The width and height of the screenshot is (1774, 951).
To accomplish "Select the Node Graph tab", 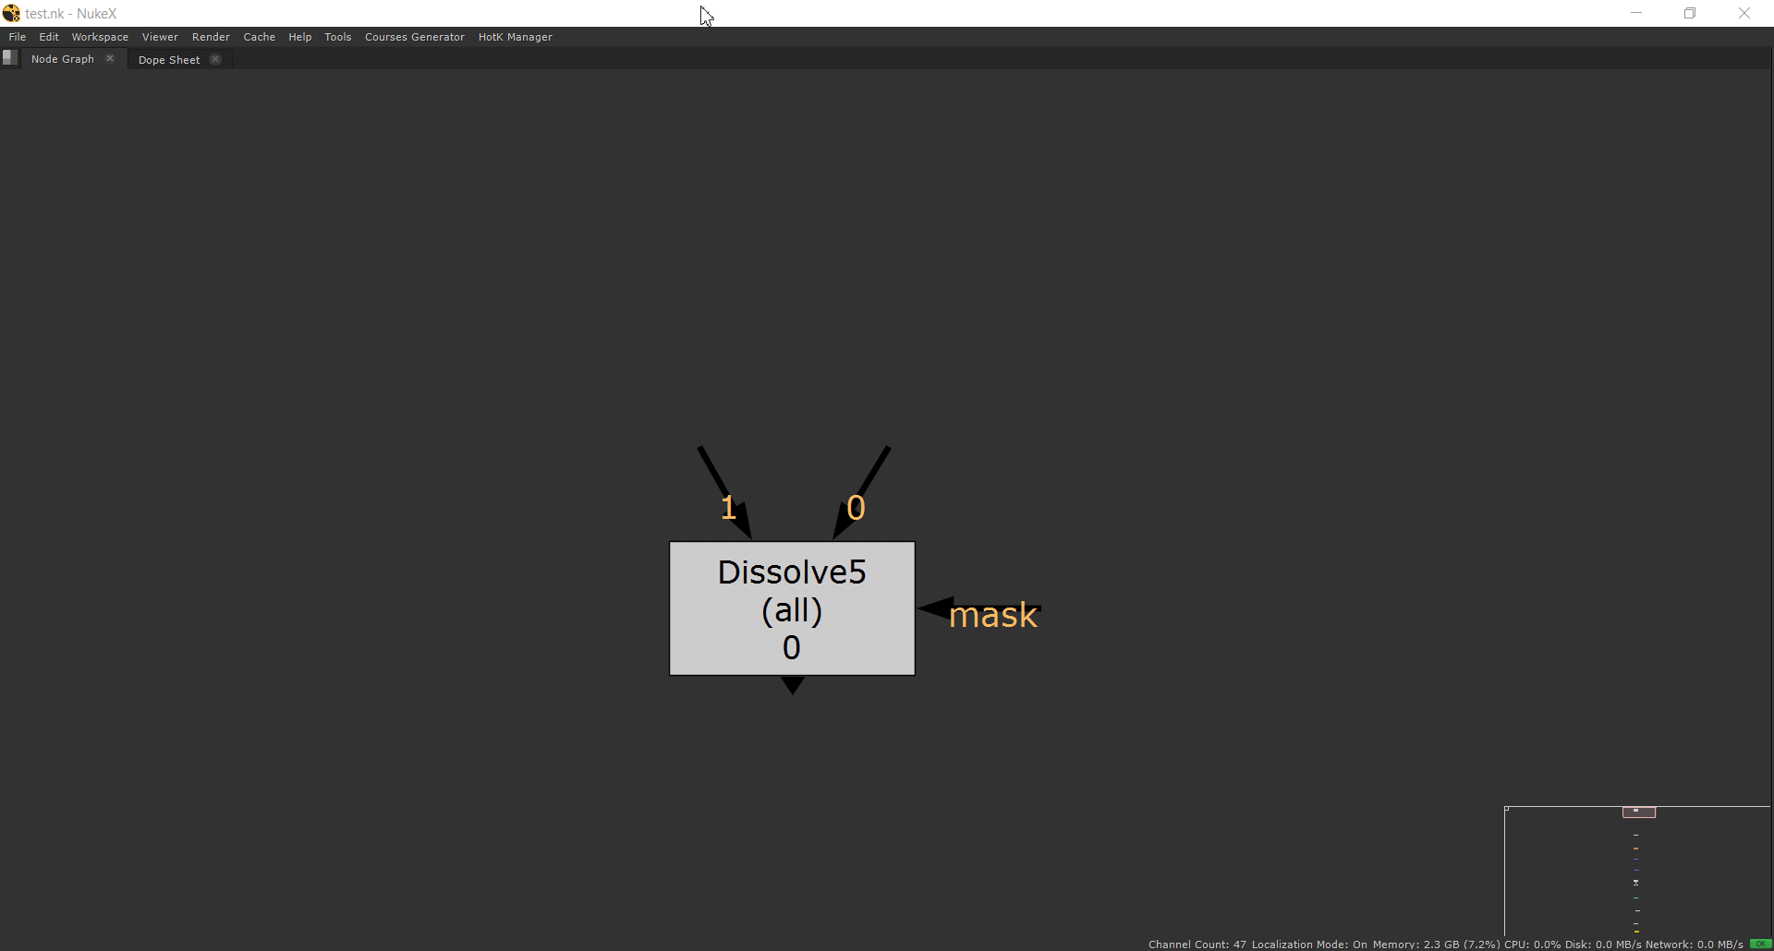I will coord(62,58).
